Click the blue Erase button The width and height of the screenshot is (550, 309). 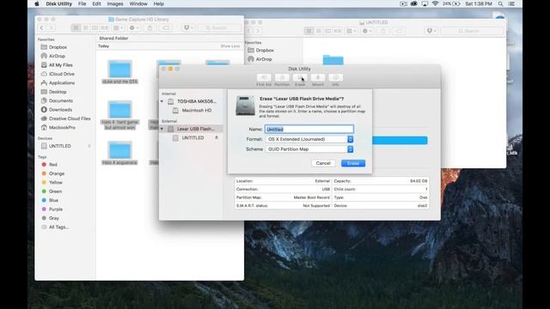coord(353,163)
